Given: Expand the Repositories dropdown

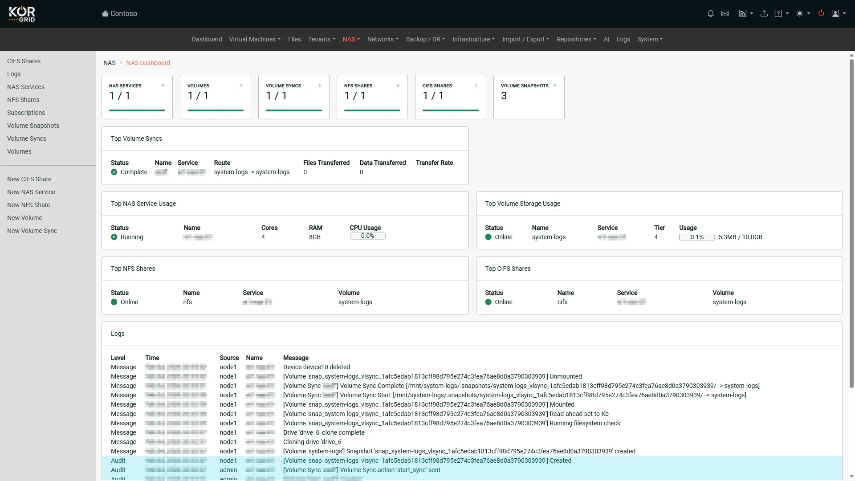Looking at the screenshot, I should pyautogui.click(x=576, y=39).
